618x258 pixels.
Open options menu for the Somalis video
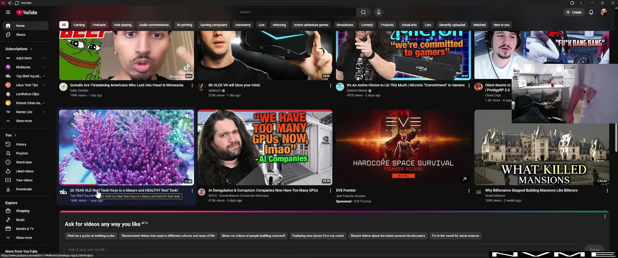point(192,86)
